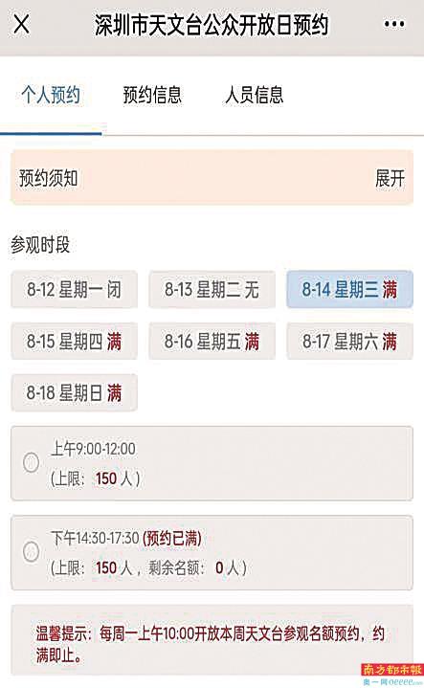Open the three-dot more options menu
Image resolution: width=424 pixels, height=688 pixels.
click(393, 24)
